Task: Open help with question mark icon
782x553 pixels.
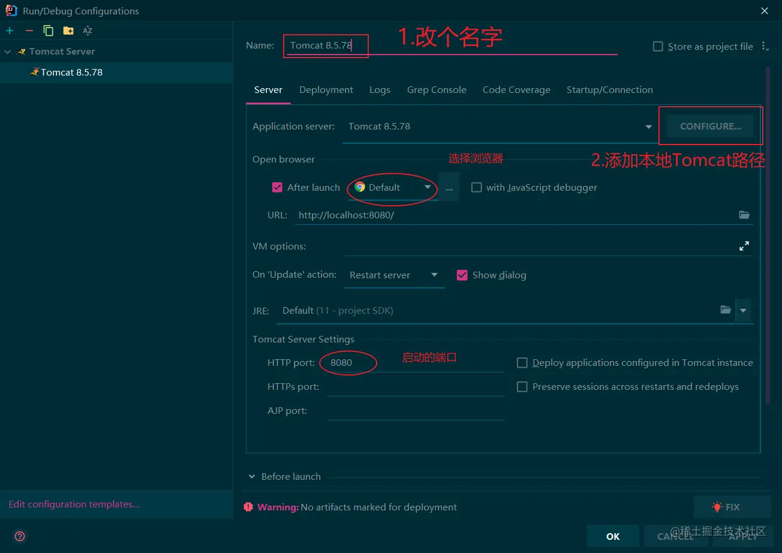Action: [x=20, y=536]
